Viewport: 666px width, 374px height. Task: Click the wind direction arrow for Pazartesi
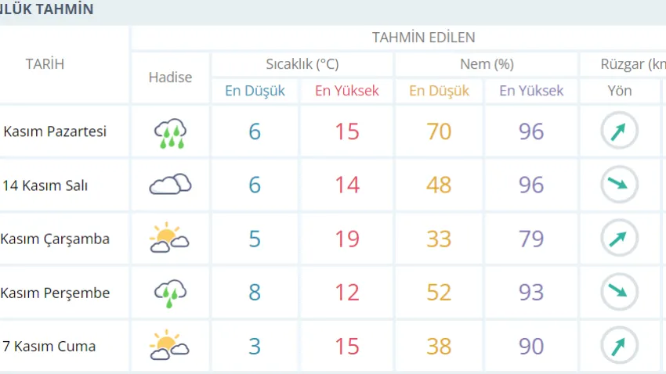(619, 131)
